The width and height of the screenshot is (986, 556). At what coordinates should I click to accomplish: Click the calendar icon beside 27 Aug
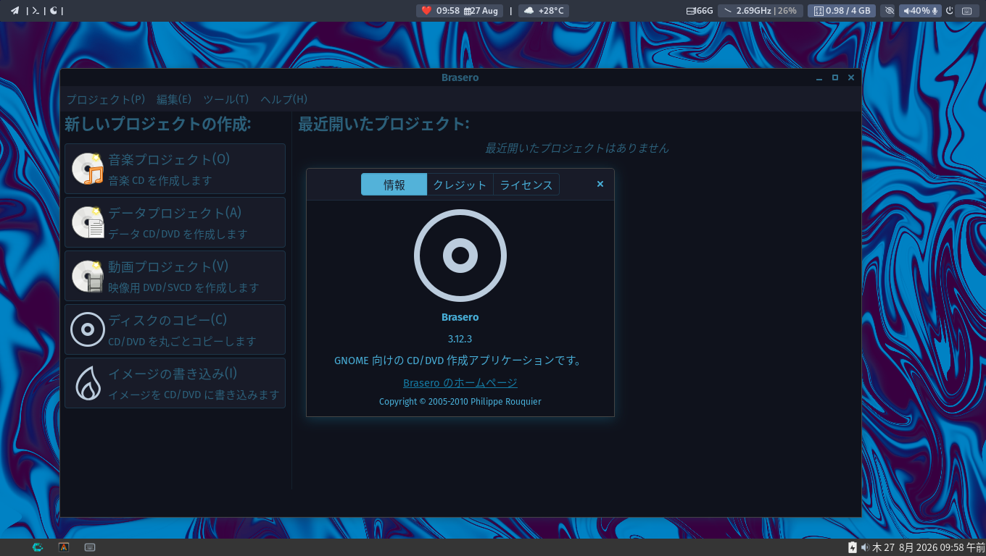468,11
